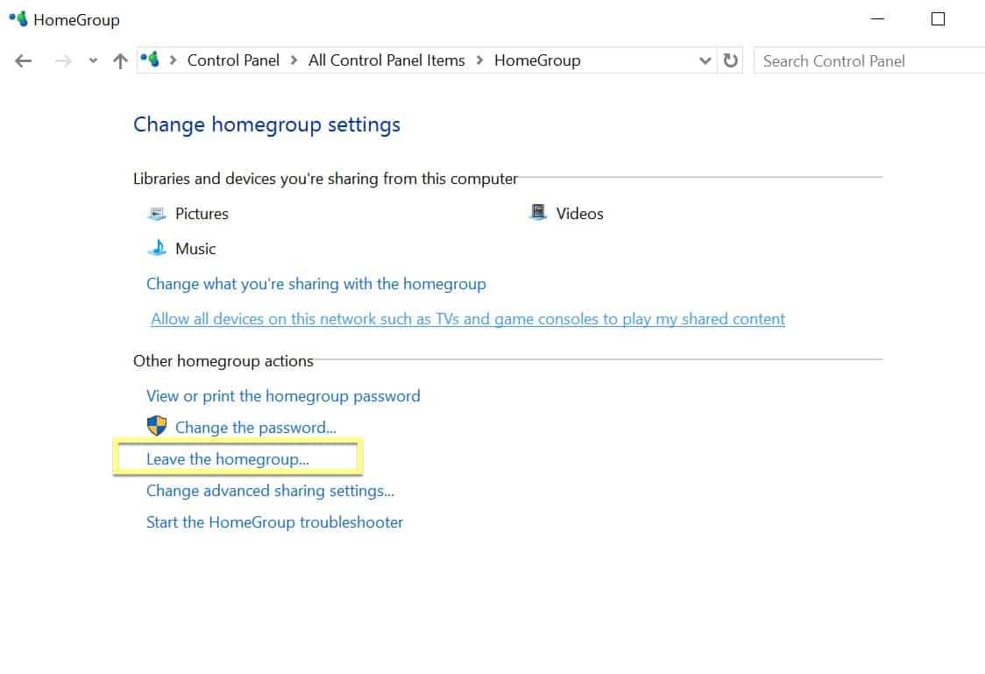Expand the chevron after Control Panel

tap(294, 60)
